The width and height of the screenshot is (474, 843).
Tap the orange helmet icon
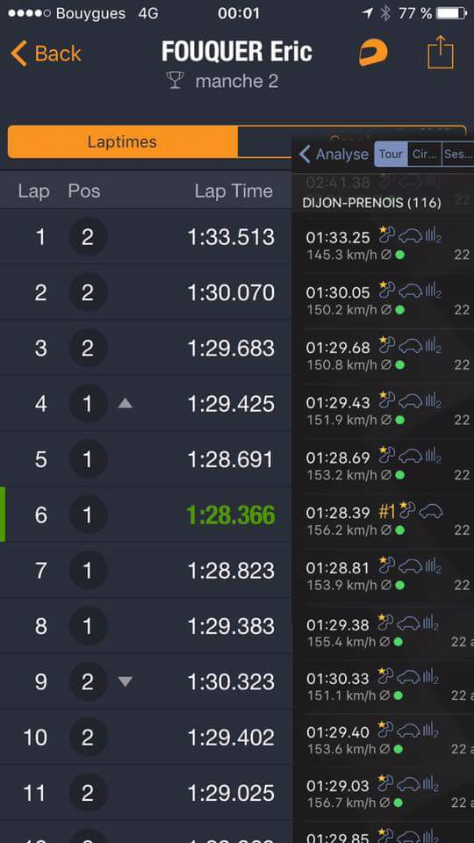[374, 53]
